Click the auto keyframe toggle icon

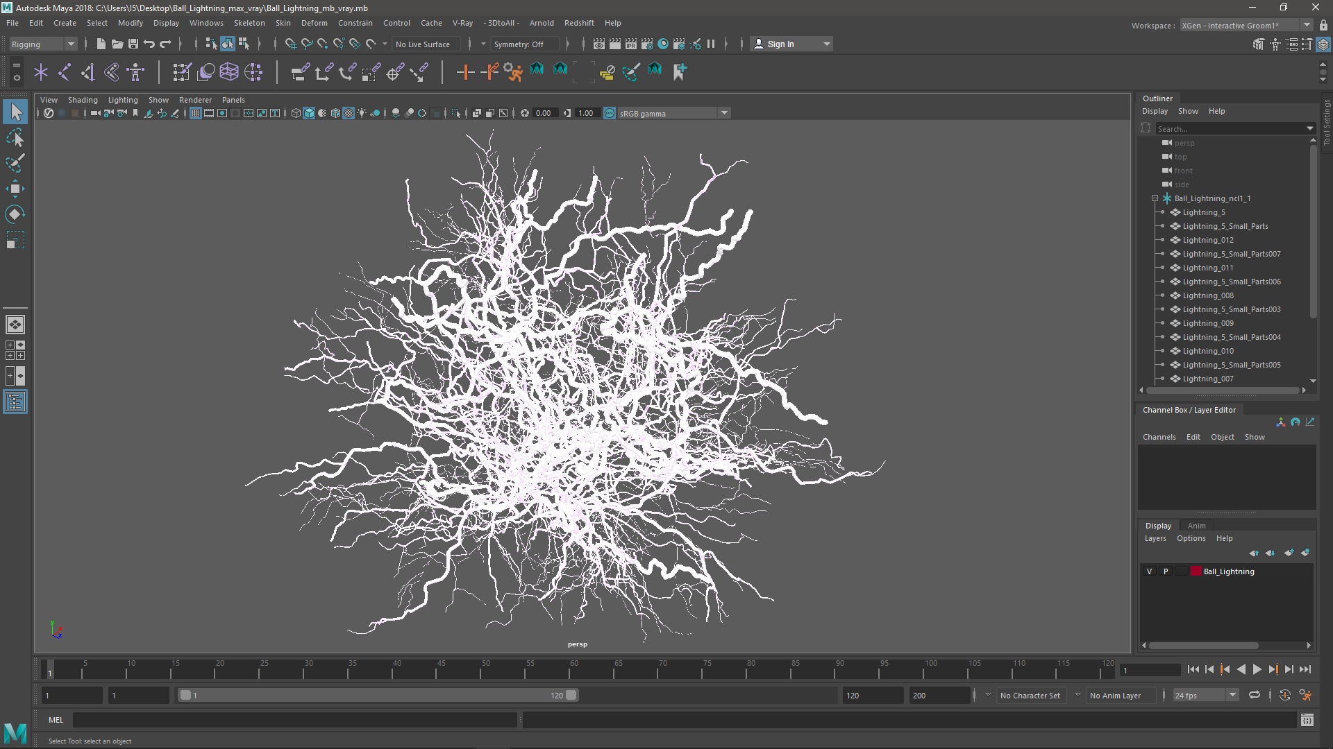coord(1285,695)
